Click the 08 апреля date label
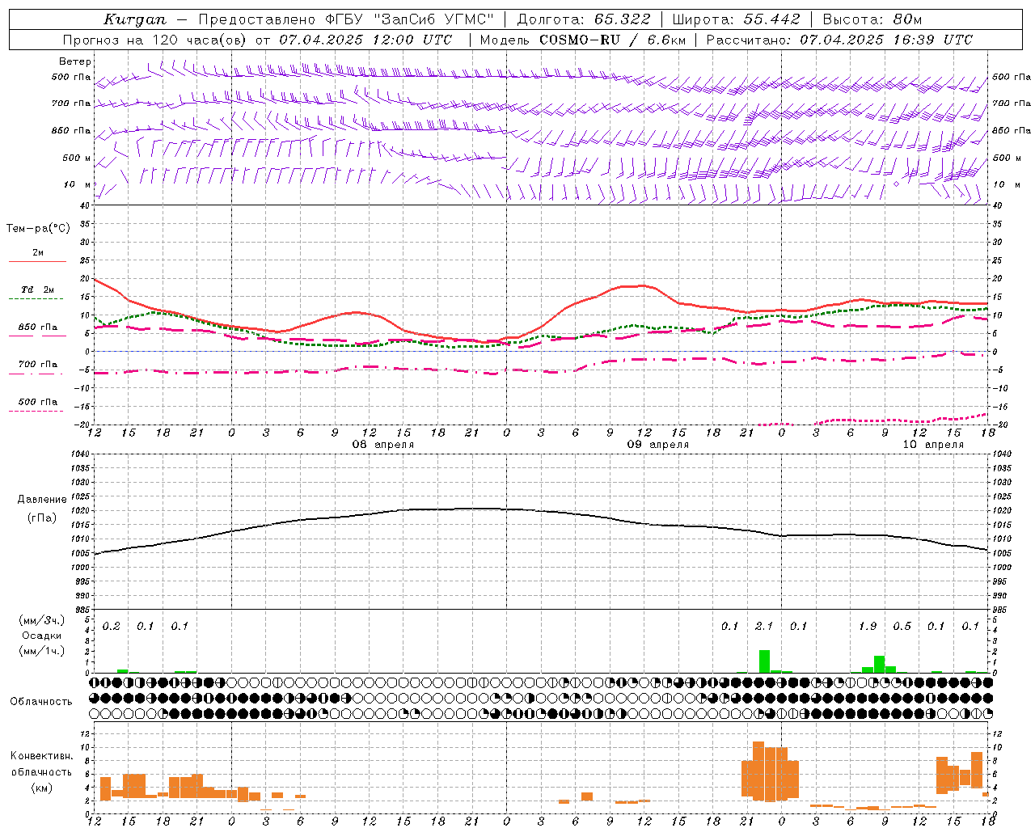Image resolution: width=1035 pixels, height=828 pixels. 383,445
